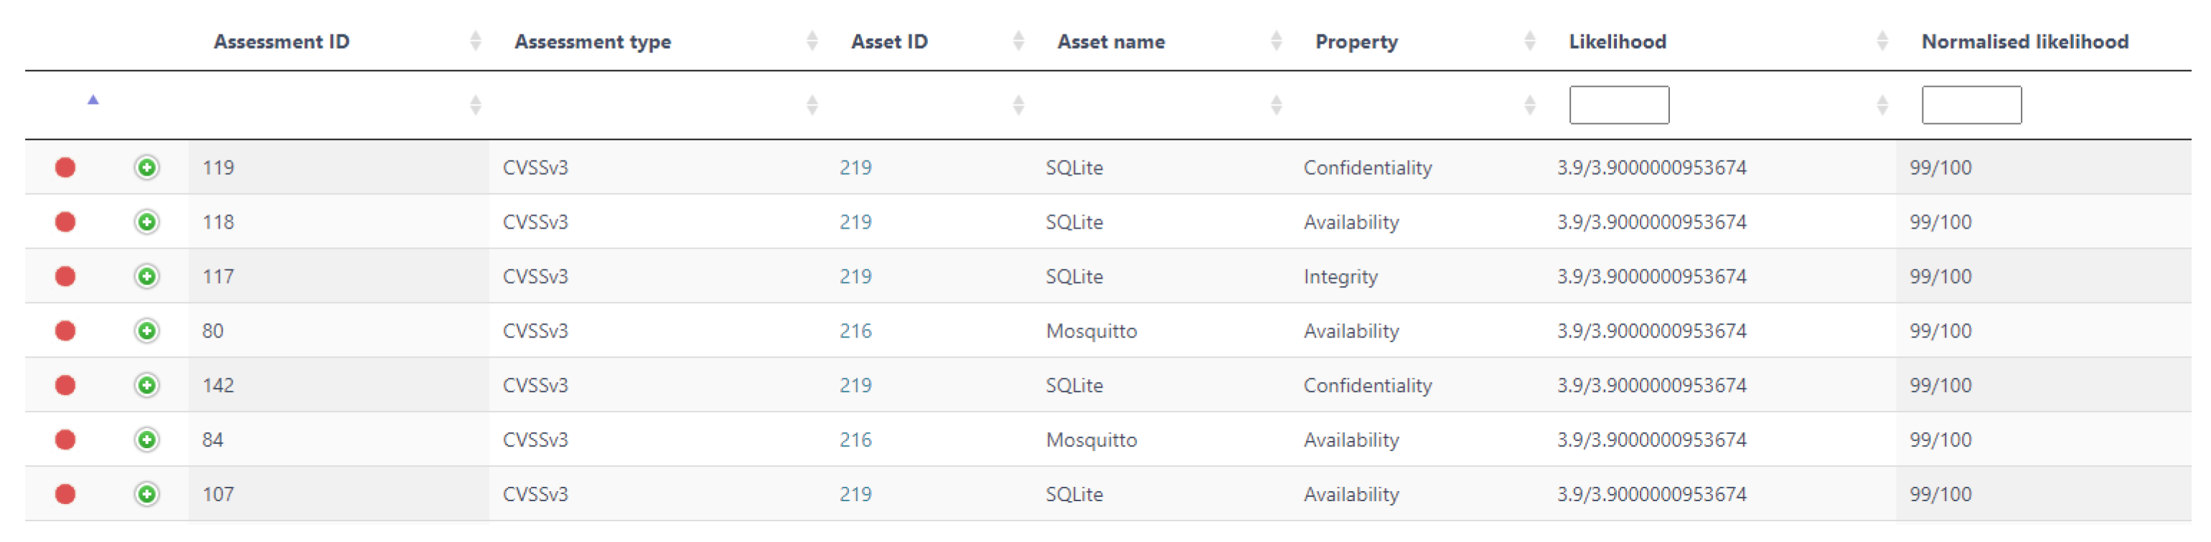Sort table by Assessment ID header
This screenshot has height=542, width=2211.
[x=281, y=41]
